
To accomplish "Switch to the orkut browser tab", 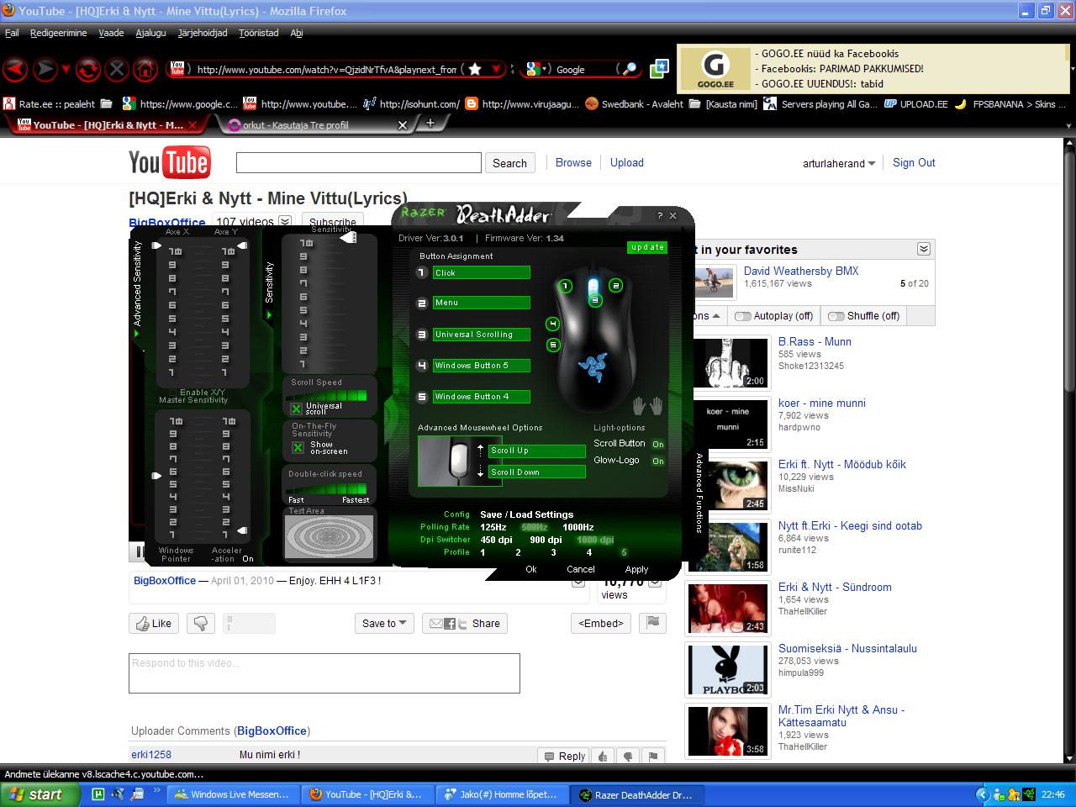I will tap(315, 125).
